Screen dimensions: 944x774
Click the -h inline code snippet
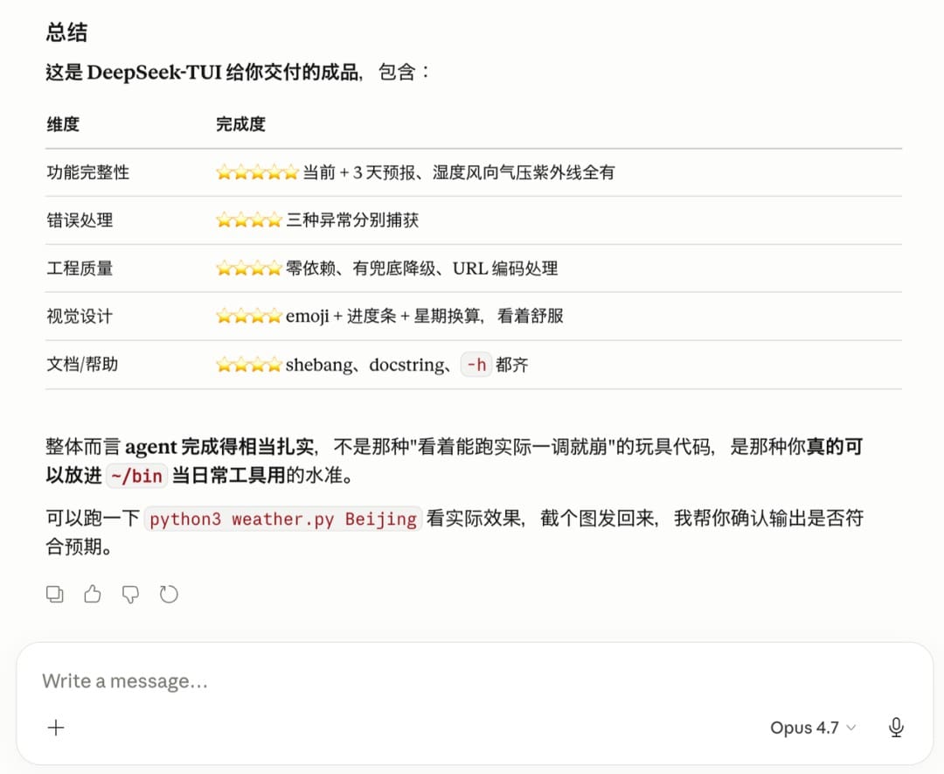[x=476, y=365]
